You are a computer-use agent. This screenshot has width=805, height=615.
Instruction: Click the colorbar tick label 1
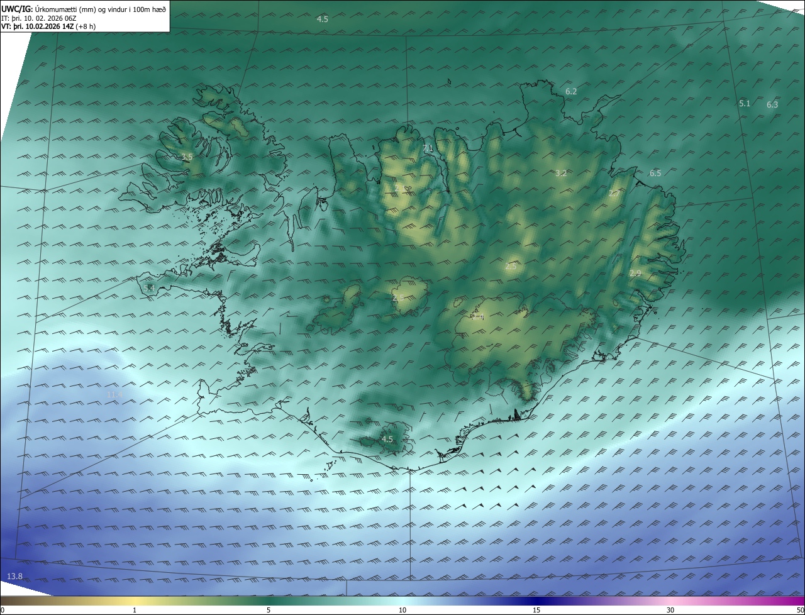tap(135, 610)
